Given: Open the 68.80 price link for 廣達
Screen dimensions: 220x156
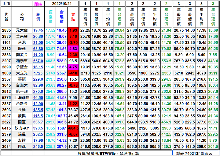Looking at the screenshot, I should click(x=38, y=49).
